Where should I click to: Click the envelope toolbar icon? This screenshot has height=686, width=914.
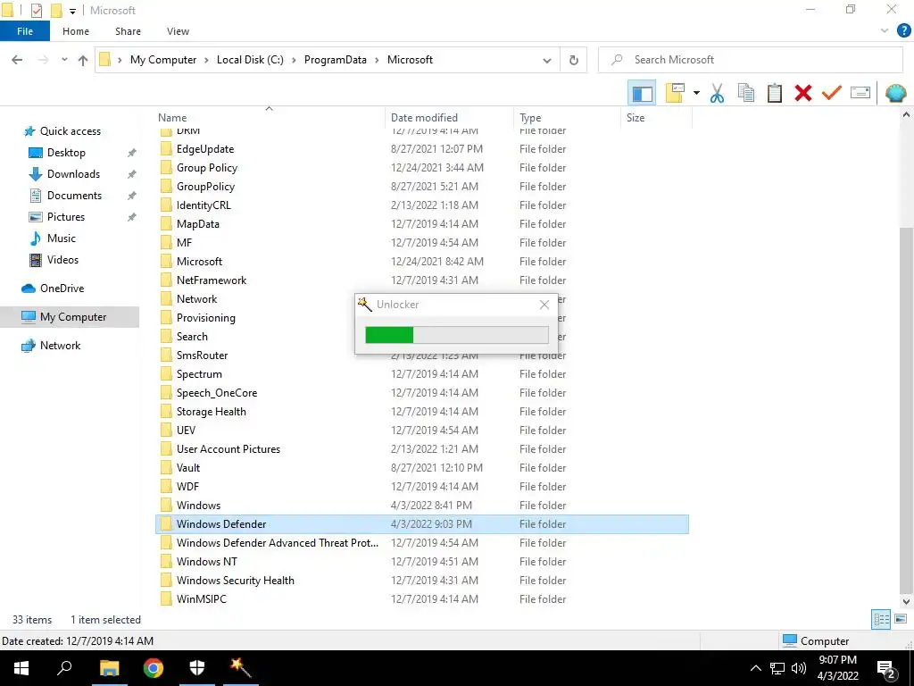click(x=860, y=93)
